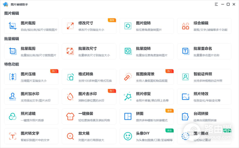Click the 压缩图片至指定大小 description

pyautogui.click(x=34, y=81)
